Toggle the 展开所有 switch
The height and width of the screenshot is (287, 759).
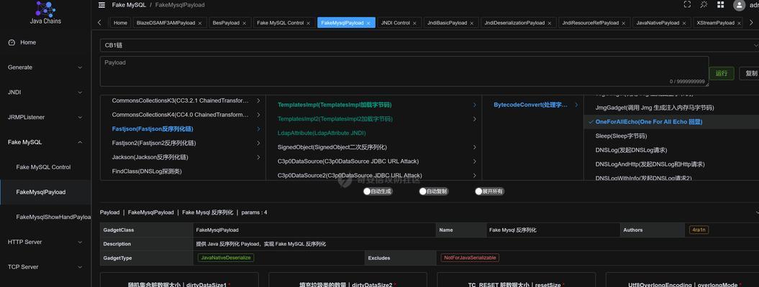489,192
